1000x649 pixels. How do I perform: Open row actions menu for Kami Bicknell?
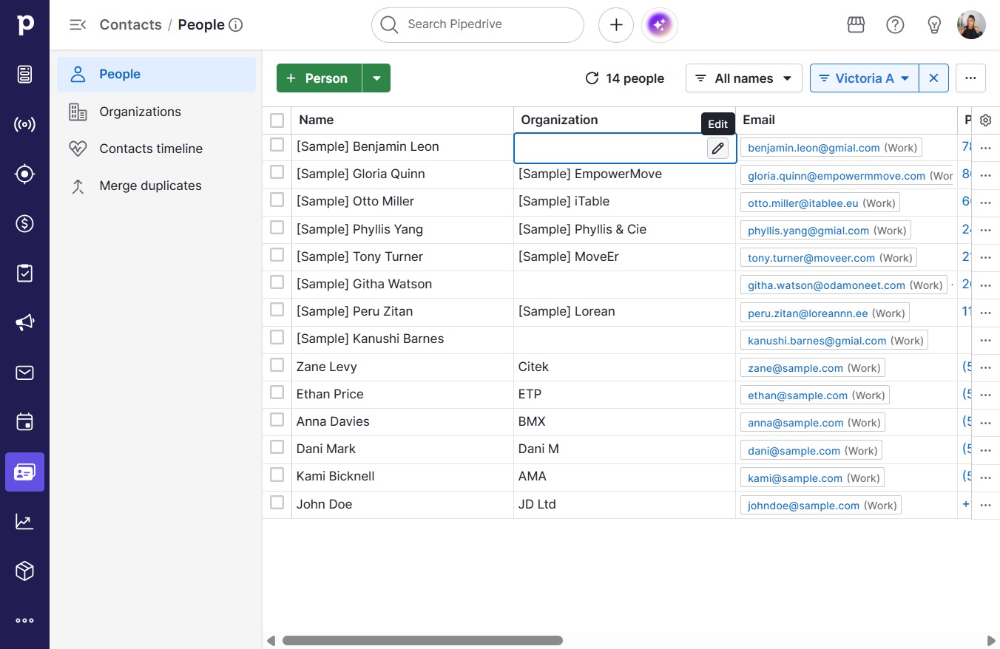(985, 478)
